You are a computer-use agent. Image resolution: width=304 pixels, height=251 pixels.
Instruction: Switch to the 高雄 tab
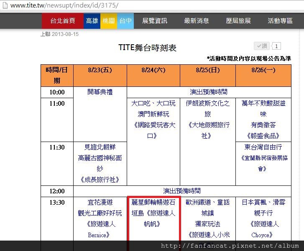92,21
